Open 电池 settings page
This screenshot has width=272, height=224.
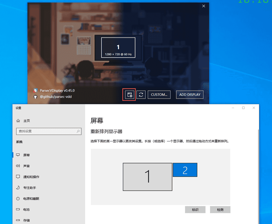pos(26,209)
